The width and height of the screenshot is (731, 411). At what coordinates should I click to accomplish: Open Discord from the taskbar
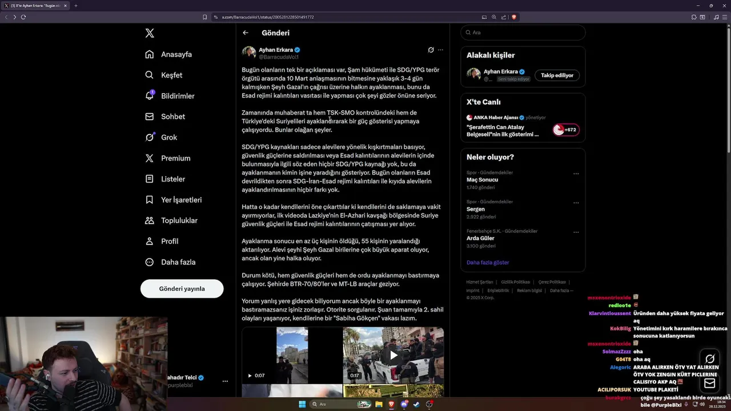click(x=404, y=404)
